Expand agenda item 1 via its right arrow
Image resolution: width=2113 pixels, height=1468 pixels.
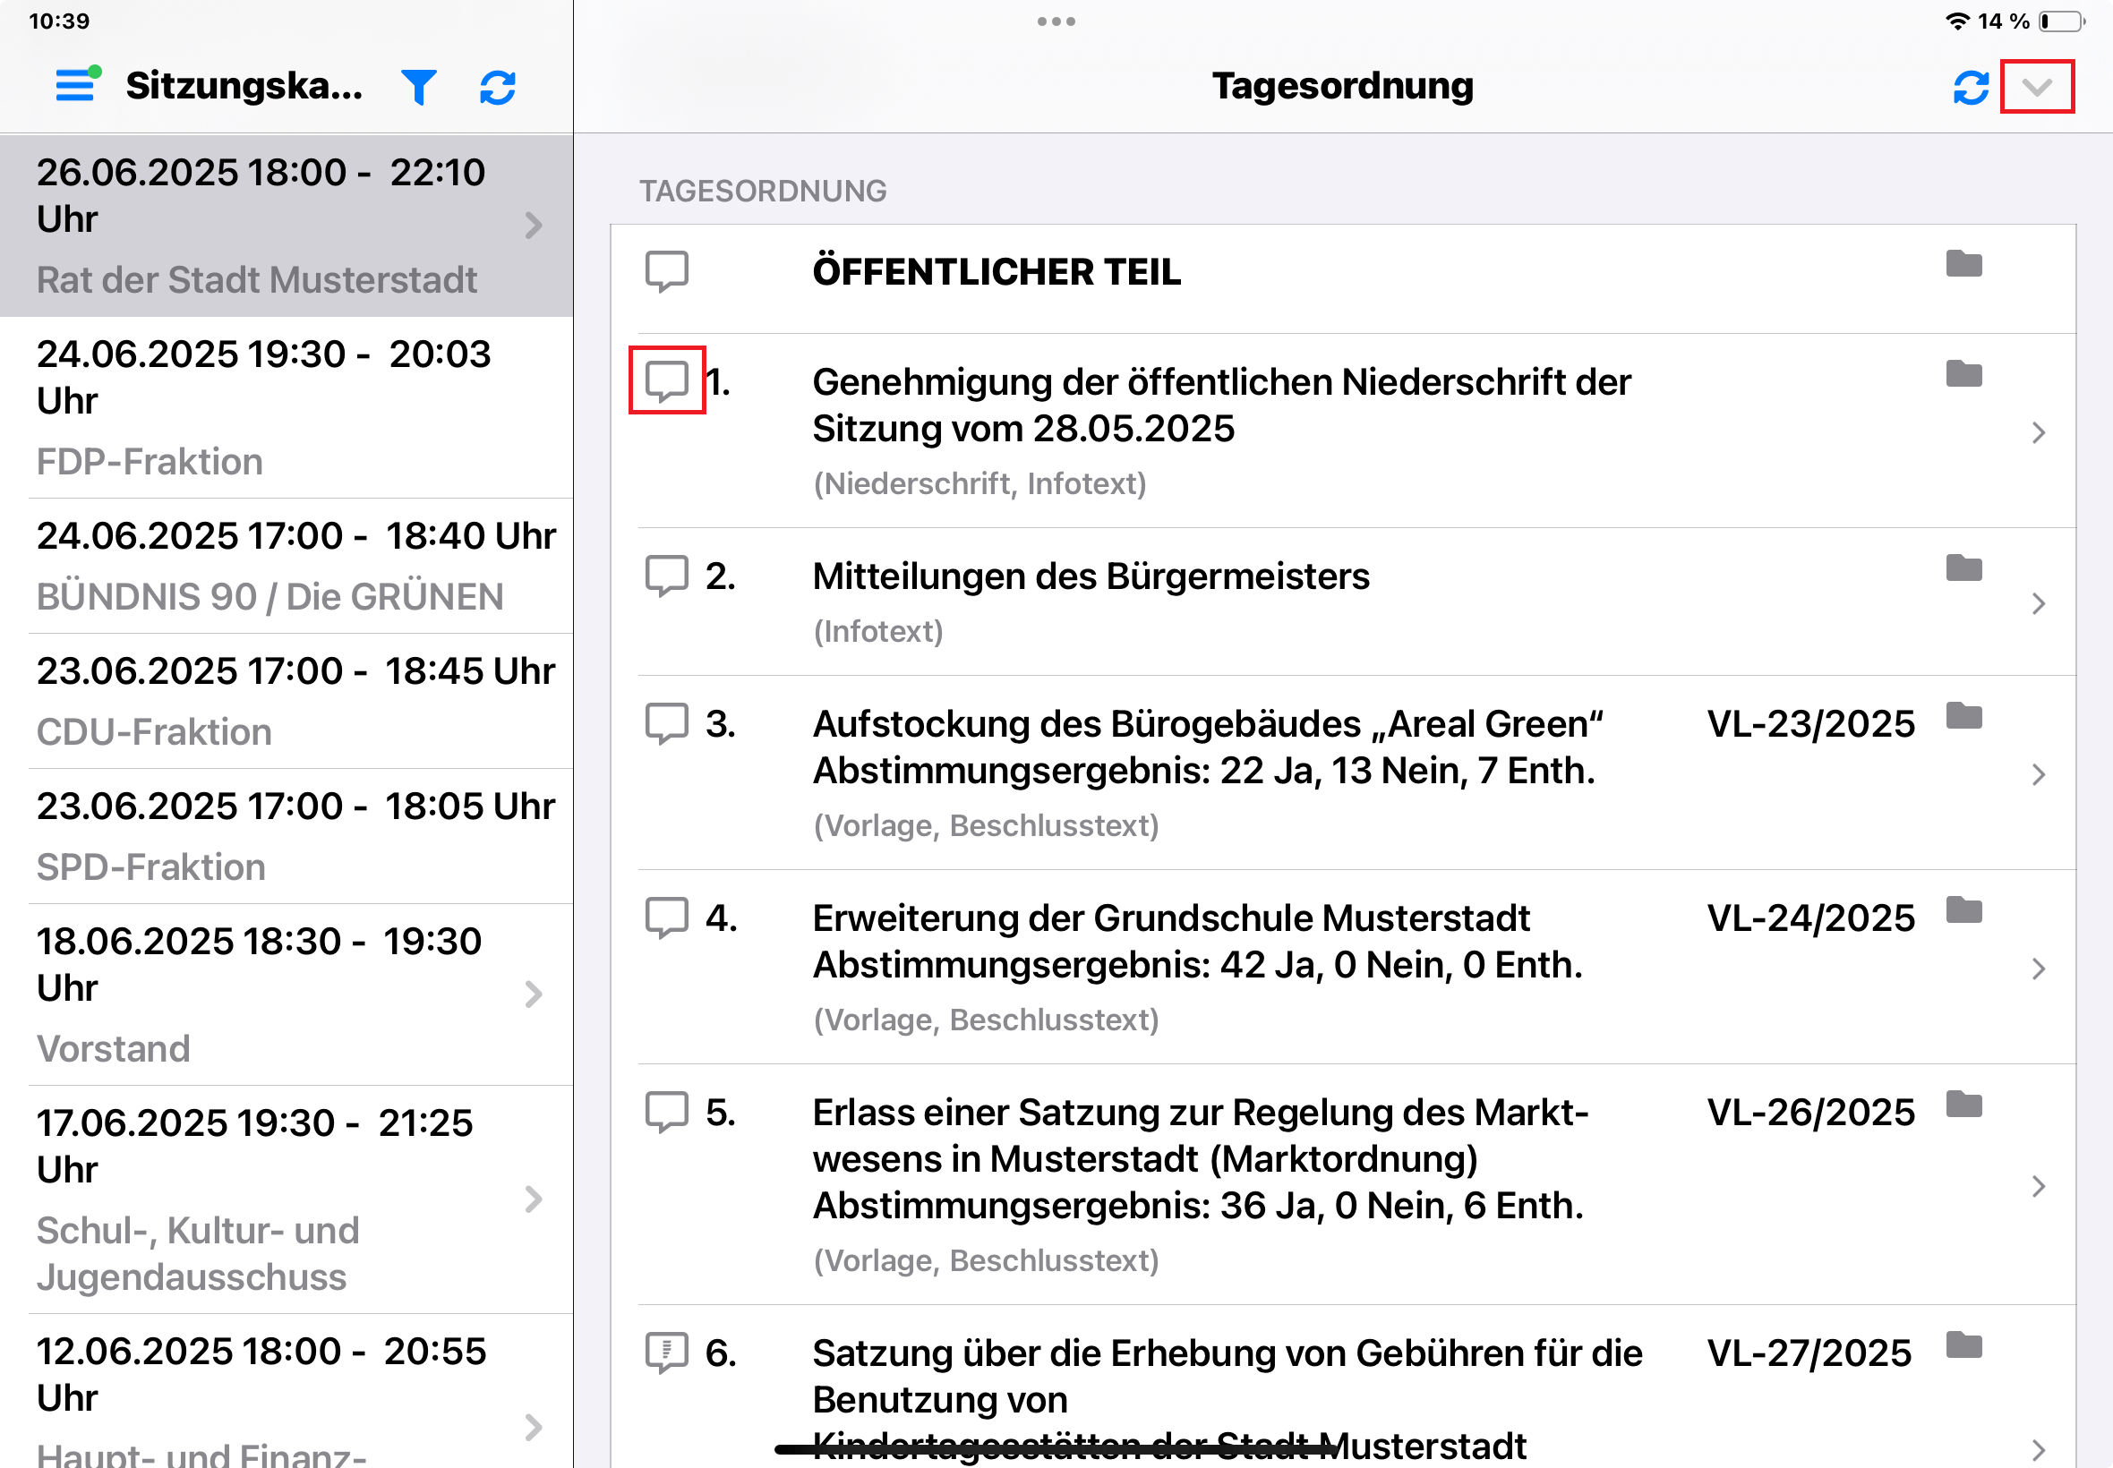(2040, 432)
